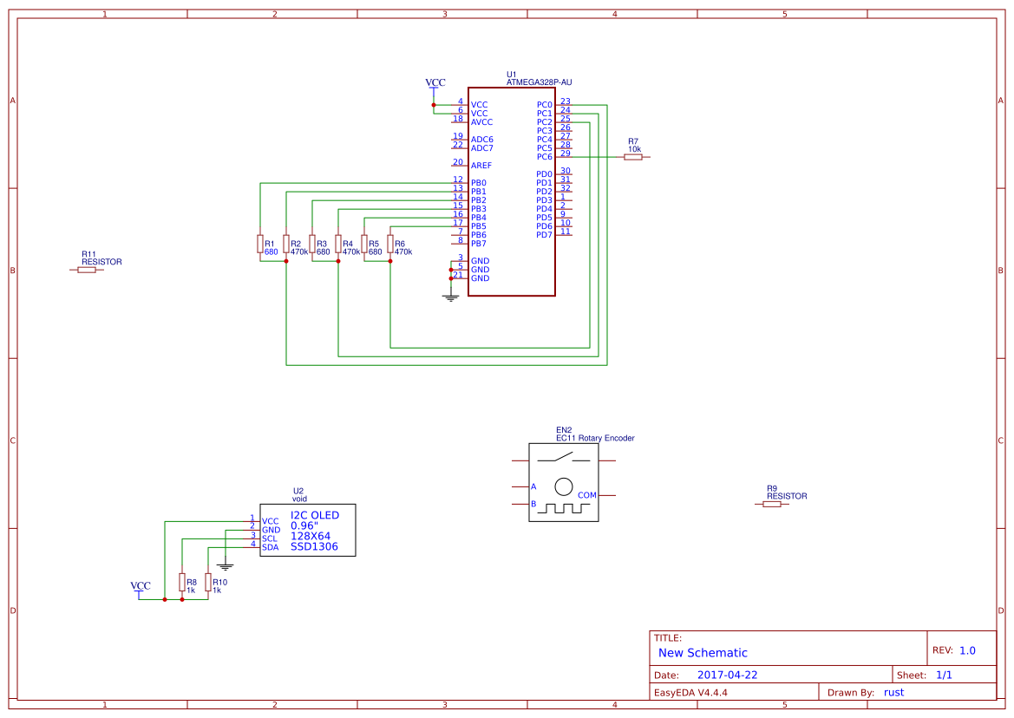
Task: Select resistor R1 with value 680
Action: click(259, 245)
